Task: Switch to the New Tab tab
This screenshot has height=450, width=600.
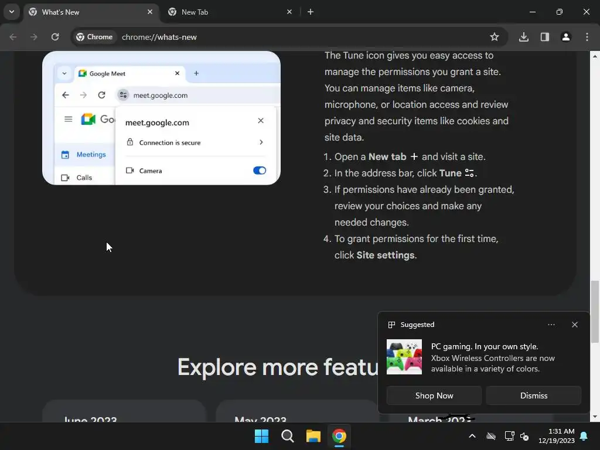Action: click(230, 12)
